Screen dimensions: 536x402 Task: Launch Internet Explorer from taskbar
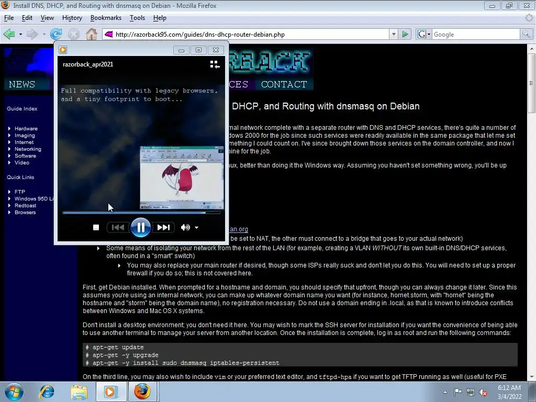click(47, 392)
